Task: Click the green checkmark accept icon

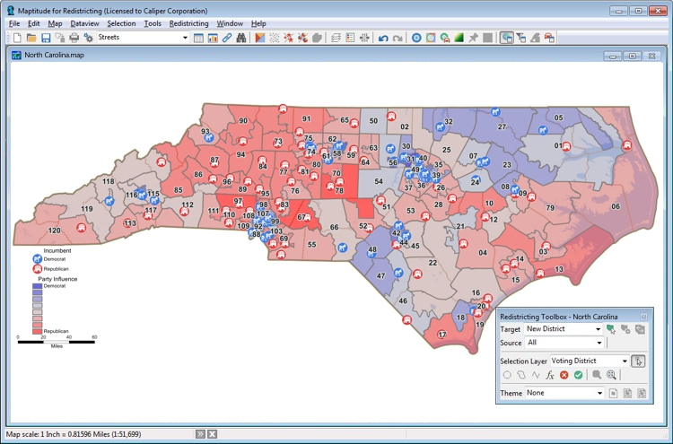Action: (x=579, y=375)
